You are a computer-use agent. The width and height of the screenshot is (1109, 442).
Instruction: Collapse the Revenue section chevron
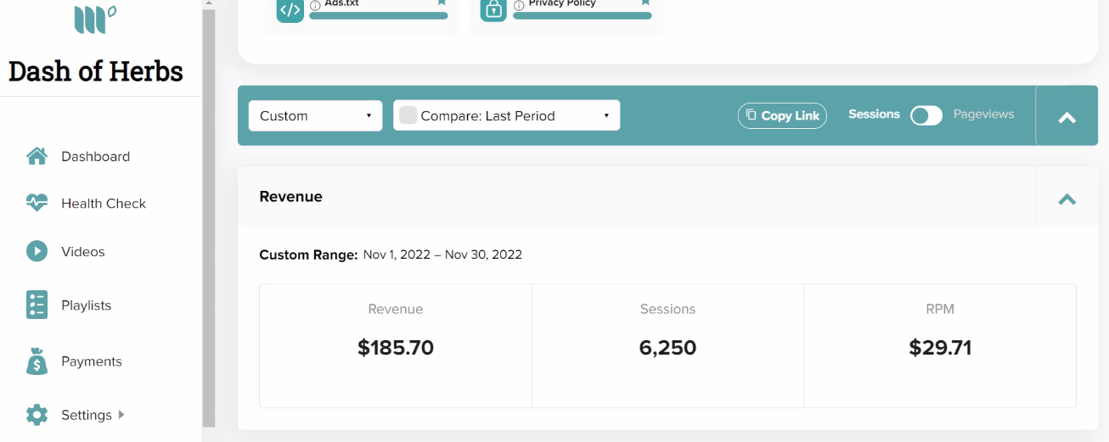[1067, 199]
